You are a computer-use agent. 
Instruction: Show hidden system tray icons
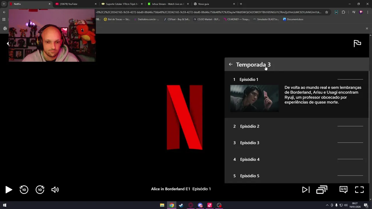tap(327, 205)
